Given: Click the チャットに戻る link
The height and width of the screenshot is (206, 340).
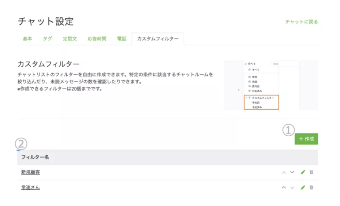Looking at the screenshot, I should tap(302, 22).
